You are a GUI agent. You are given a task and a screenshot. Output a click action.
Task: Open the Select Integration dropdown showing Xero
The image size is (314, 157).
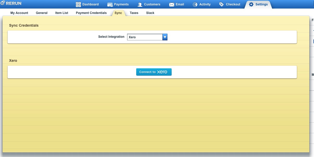click(147, 37)
